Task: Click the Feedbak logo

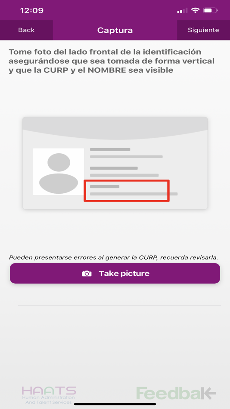Action: pos(176,394)
